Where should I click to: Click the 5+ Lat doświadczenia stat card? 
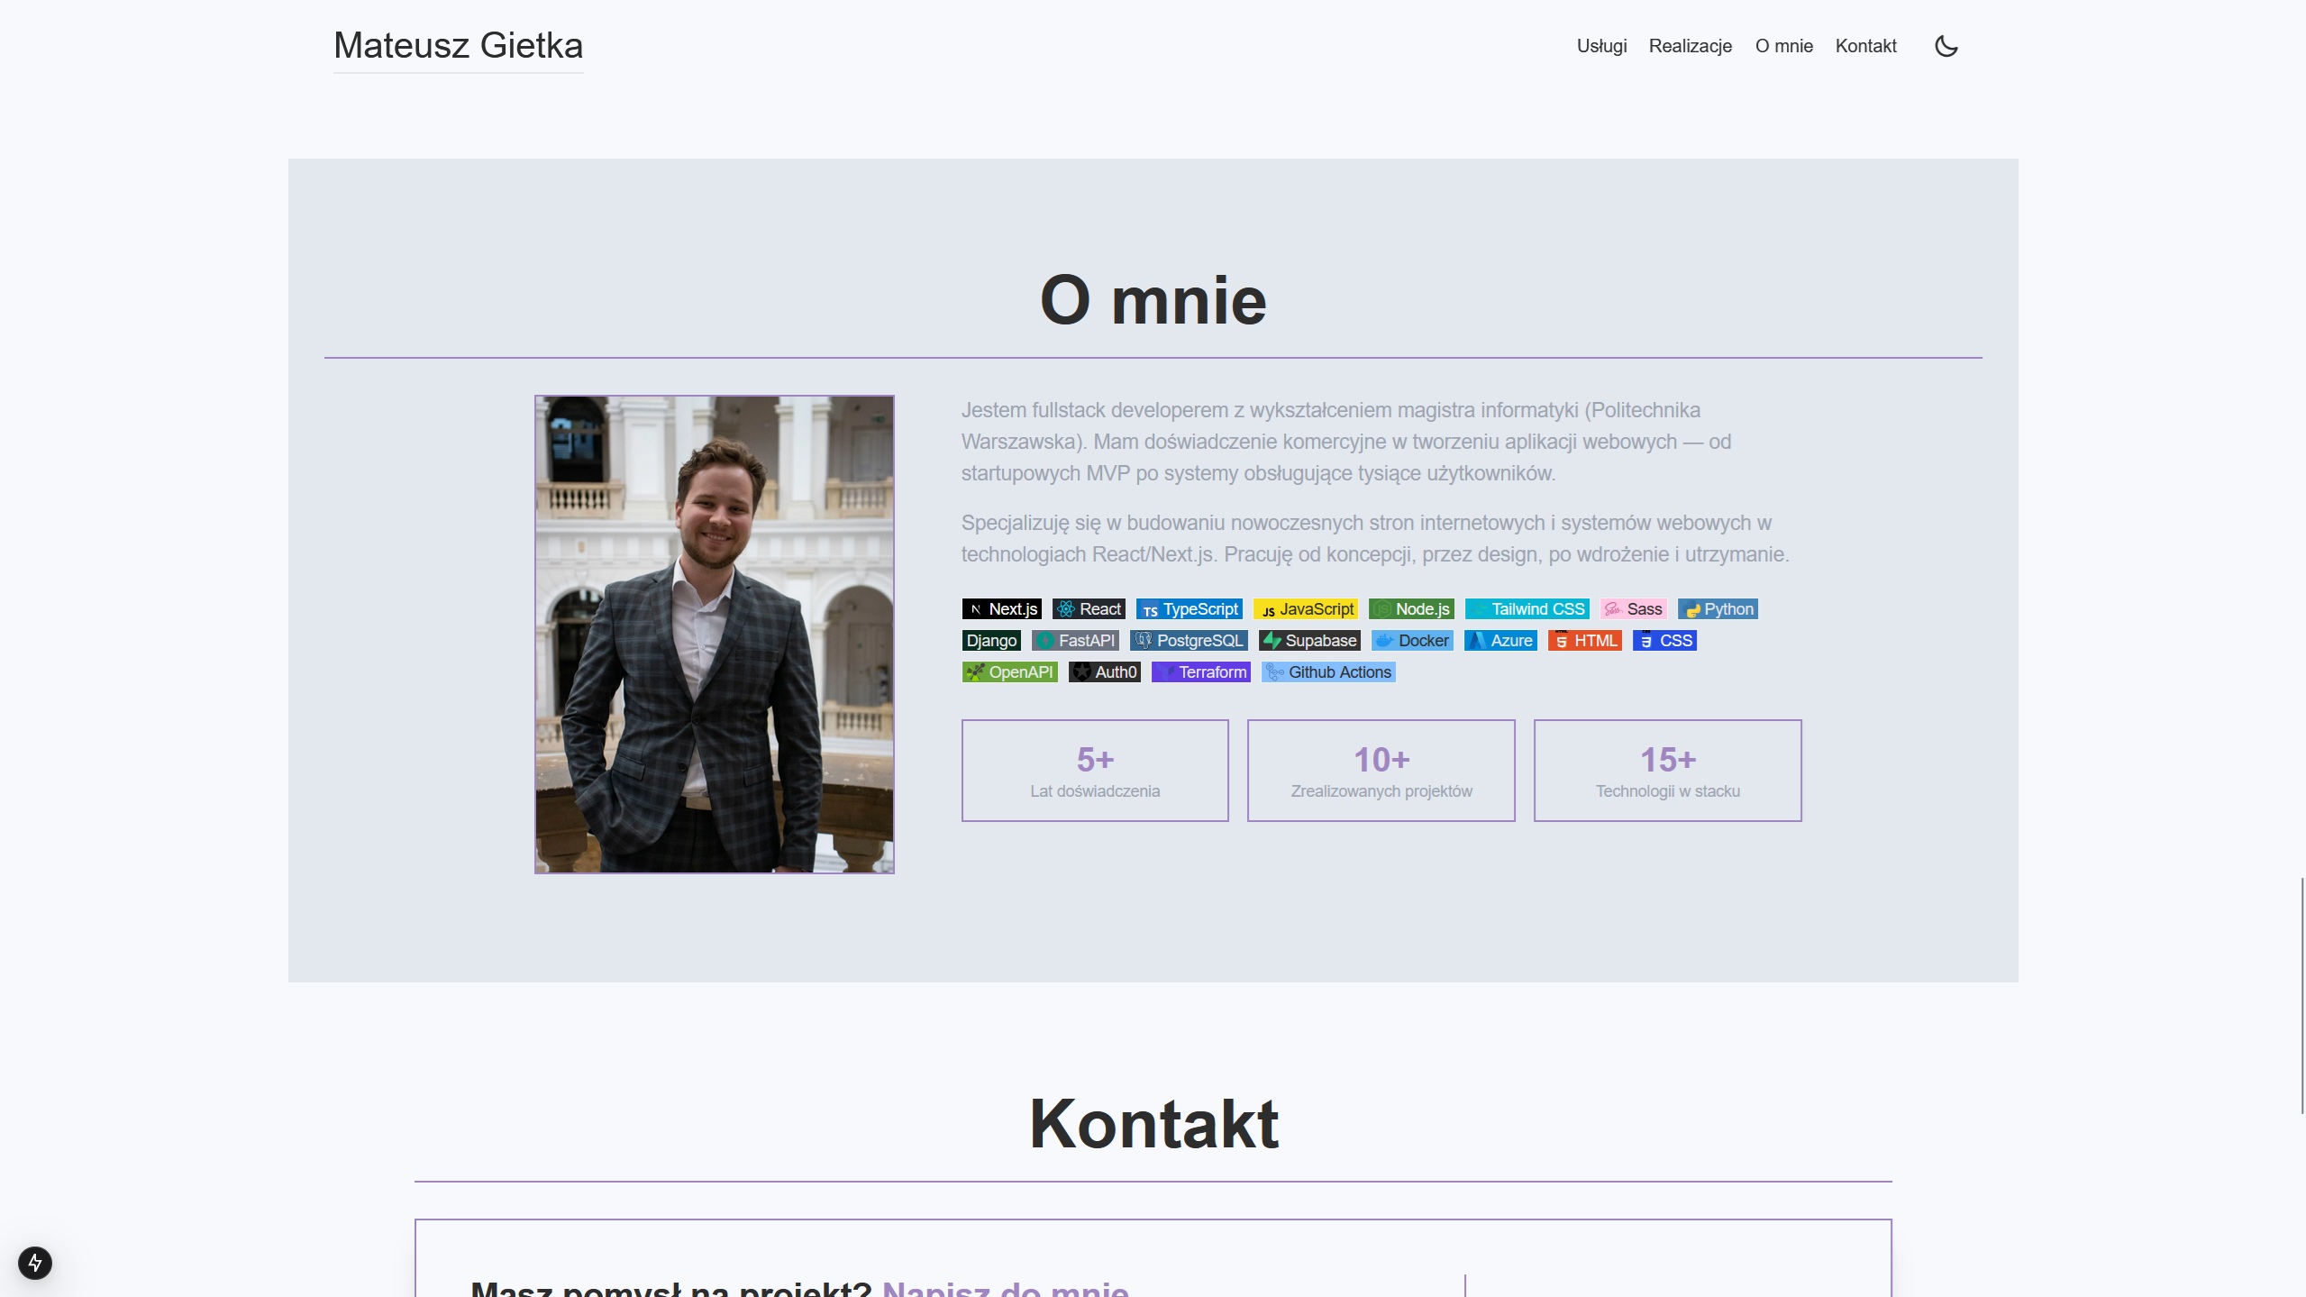point(1094,771)
